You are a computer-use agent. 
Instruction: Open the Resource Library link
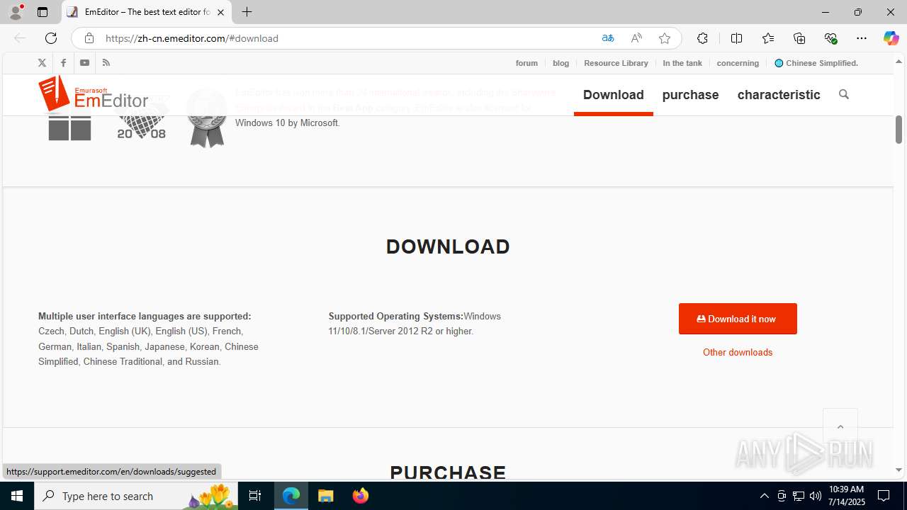click(616, 63)
